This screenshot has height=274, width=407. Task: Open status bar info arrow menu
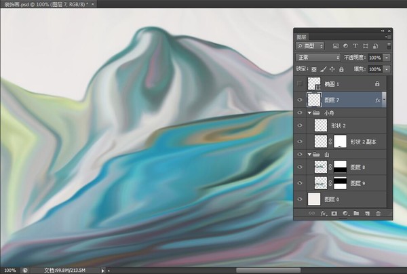click(103, 271)
